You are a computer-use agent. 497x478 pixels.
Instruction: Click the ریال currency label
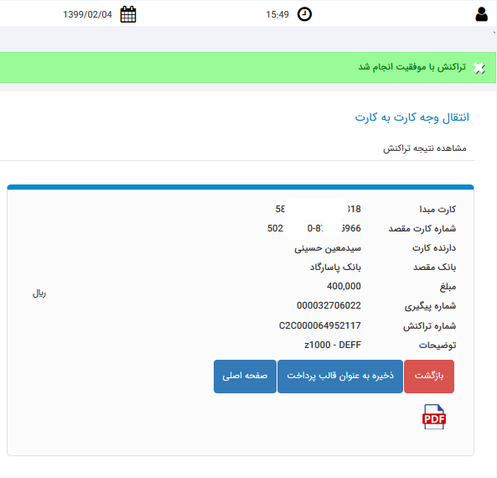(x=39, y=294)
